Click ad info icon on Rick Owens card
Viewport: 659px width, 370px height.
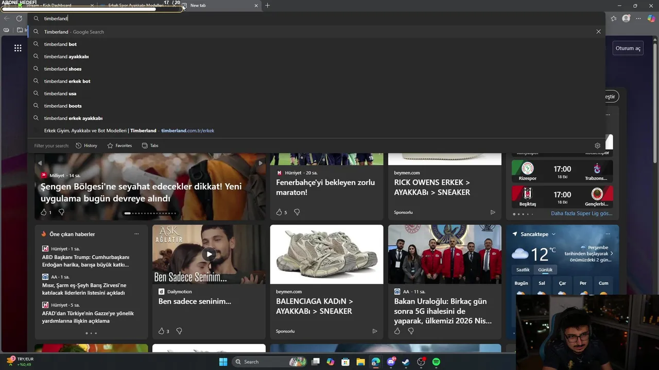click(493, 212)
